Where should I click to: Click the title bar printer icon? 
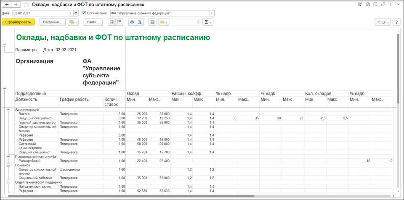coord(368,4)
